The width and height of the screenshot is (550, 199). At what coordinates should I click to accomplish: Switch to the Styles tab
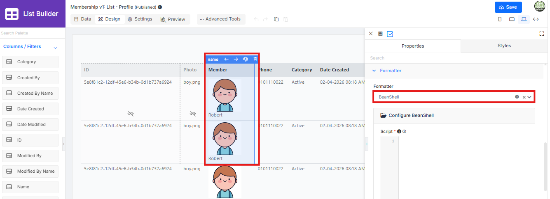tap(504, 46)
